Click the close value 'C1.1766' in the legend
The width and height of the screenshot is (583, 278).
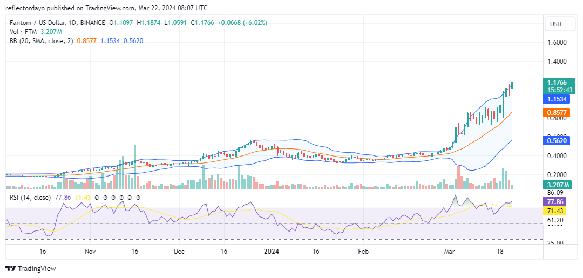202,23
